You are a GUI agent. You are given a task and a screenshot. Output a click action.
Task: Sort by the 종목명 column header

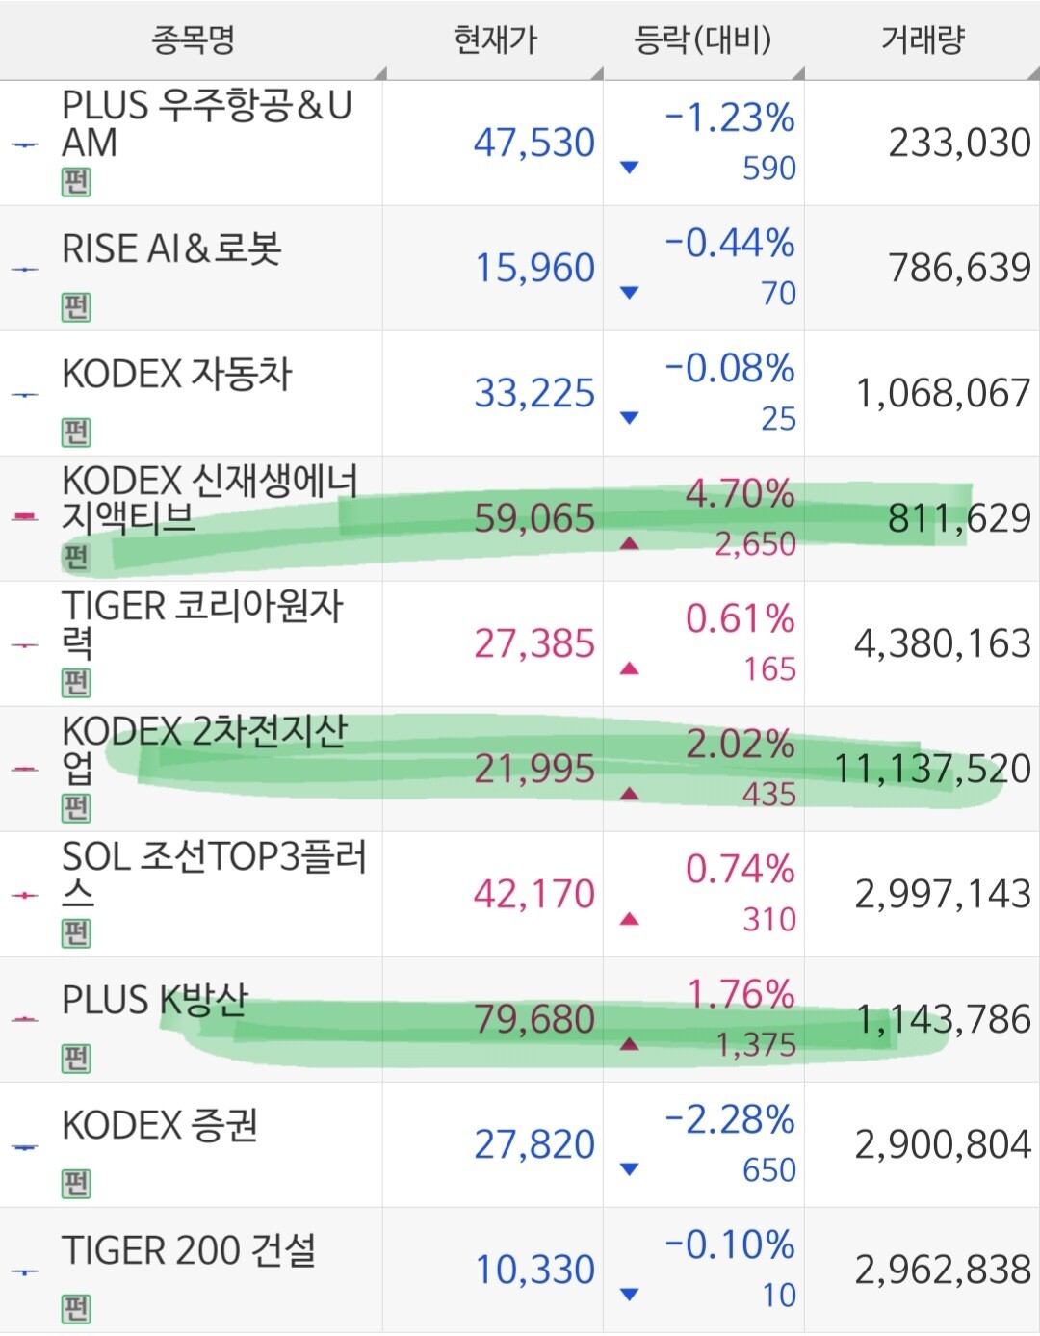click(193, 39)
